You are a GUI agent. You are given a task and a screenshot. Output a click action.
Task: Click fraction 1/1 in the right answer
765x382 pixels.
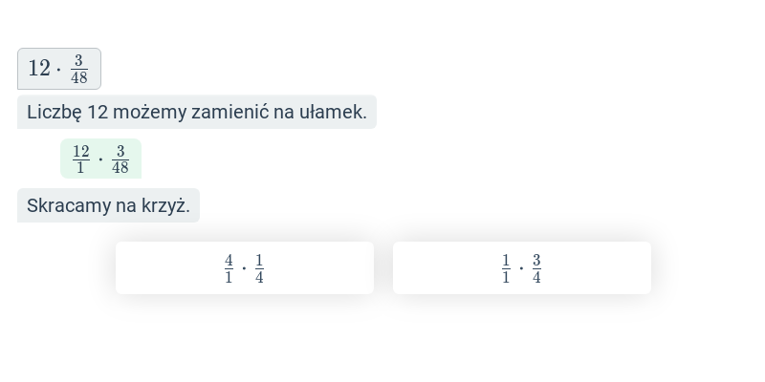506,268
